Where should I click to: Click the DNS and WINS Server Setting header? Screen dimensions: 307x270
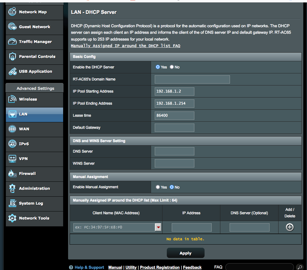(185, 141)
